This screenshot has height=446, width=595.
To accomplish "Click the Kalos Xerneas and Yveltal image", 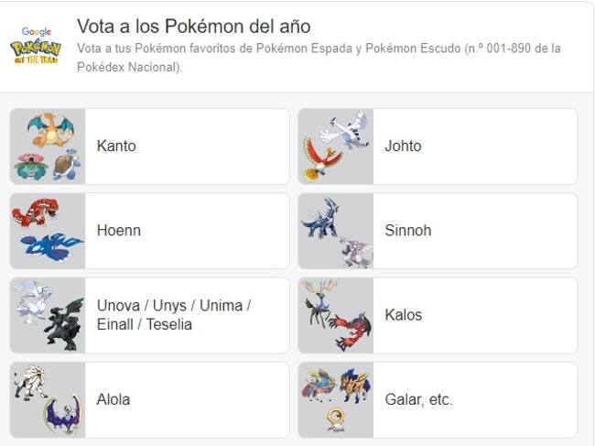I will 336,315.
